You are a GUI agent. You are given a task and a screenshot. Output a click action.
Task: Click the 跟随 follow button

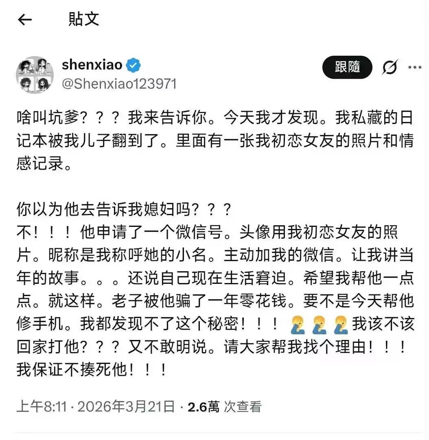coord(347,67)
